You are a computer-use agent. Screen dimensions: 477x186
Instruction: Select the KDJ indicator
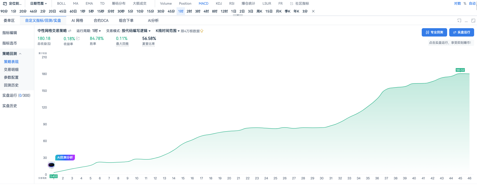pos(219,4)
